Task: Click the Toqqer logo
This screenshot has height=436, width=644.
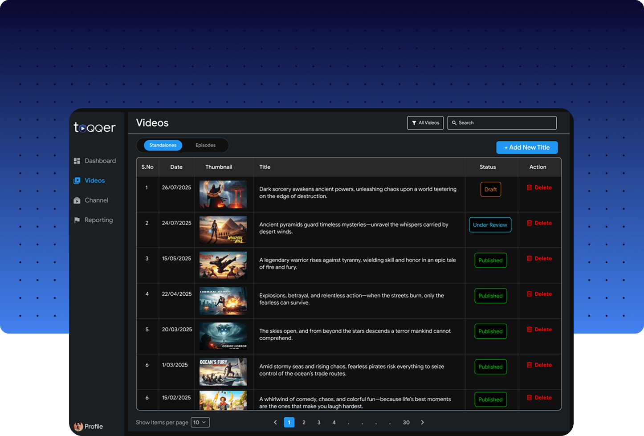Action: (x=94, y=128)
